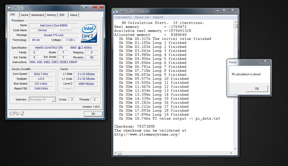Click the Core Speed value 2024.7 MHz

pyautogui.click(x=41, y=74)
